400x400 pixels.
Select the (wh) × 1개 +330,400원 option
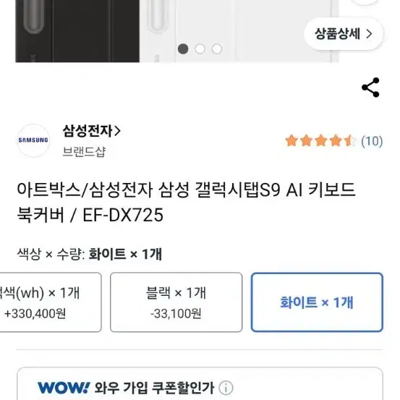(50, 302)
